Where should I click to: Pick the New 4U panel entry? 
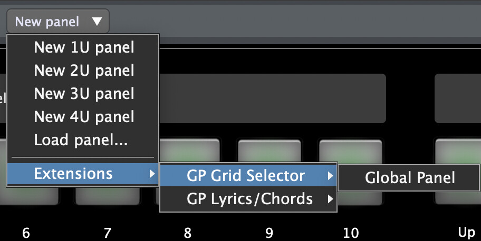84,117
